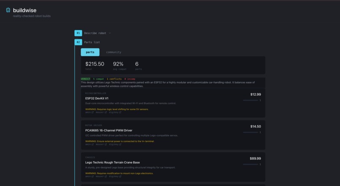Click PCA9685 mouser external-link icon
The image size is (340, 186).
[x=106, y=144]
